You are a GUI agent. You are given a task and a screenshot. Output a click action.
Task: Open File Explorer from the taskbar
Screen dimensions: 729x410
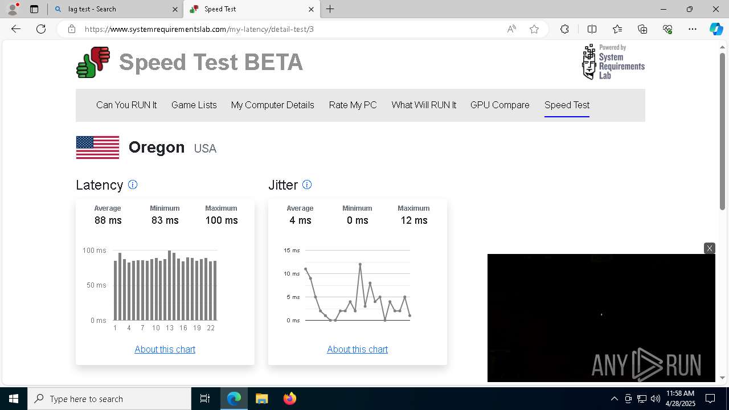click(261, 399)
